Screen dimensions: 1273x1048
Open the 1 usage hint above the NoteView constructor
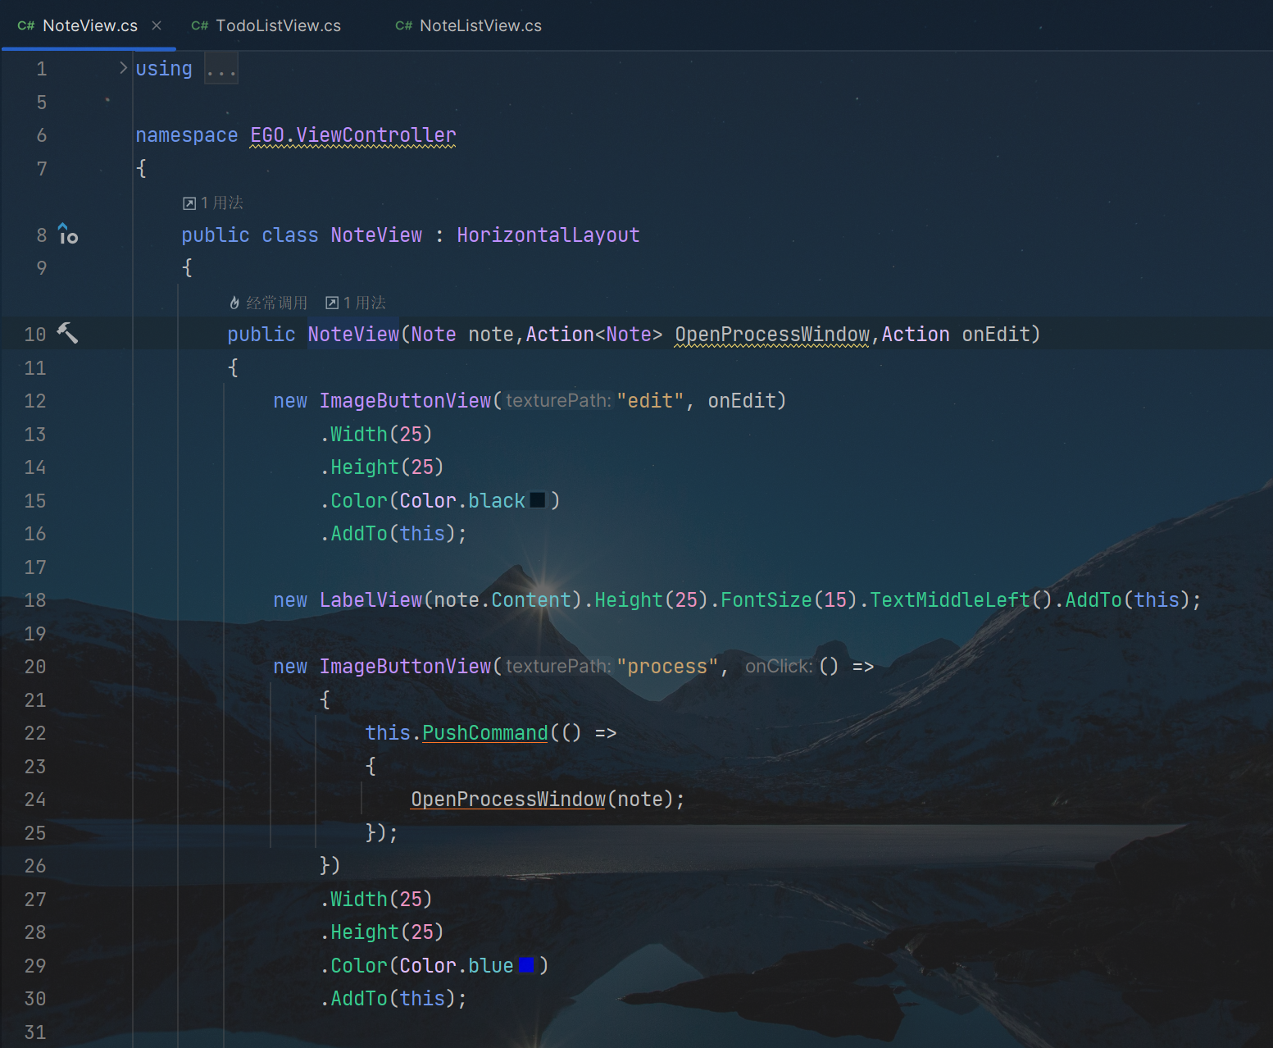point(356,303)
